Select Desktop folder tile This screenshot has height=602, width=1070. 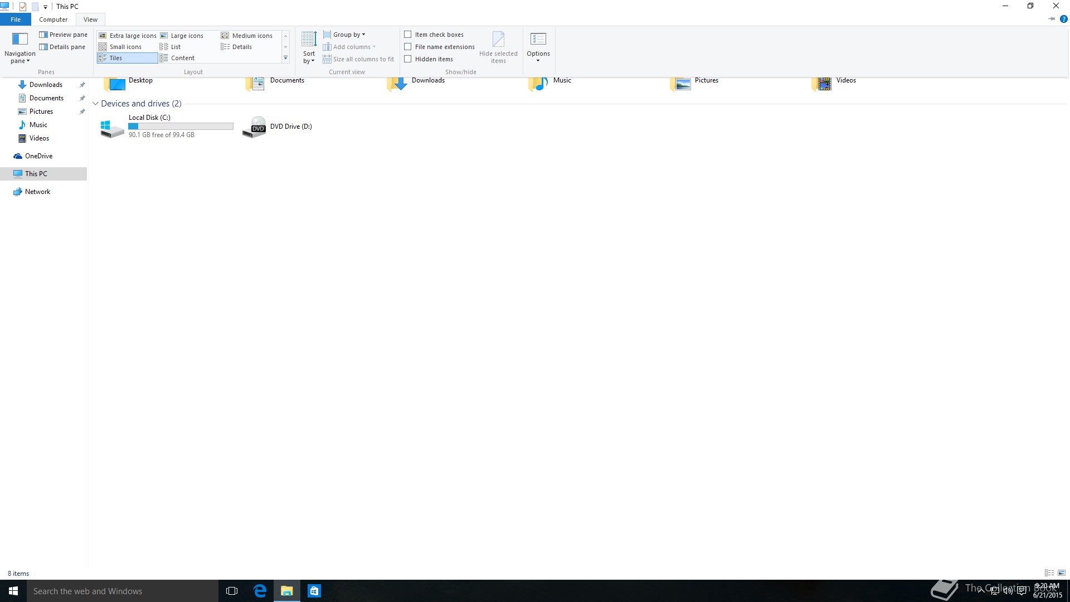click(x=128, y=84)
